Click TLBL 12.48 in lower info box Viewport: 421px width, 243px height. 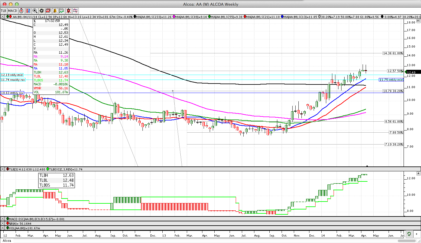tap(56, 180)
